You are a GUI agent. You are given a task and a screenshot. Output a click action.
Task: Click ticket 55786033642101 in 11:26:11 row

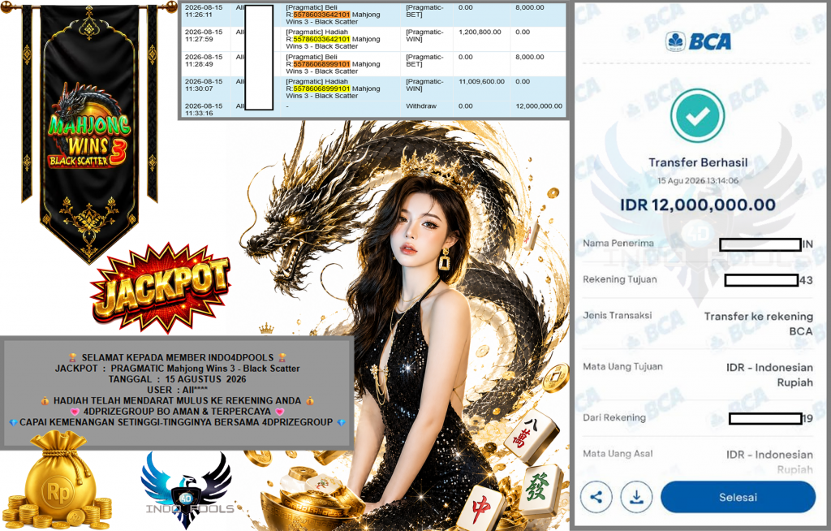coord(321,15)
